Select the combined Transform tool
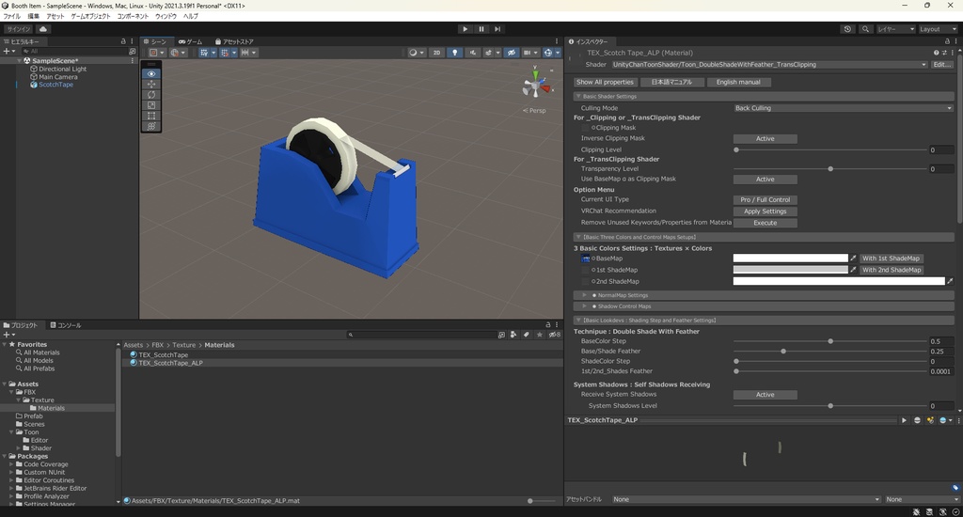The height and width of the screenshot is (517, 963). click(151, 126)
